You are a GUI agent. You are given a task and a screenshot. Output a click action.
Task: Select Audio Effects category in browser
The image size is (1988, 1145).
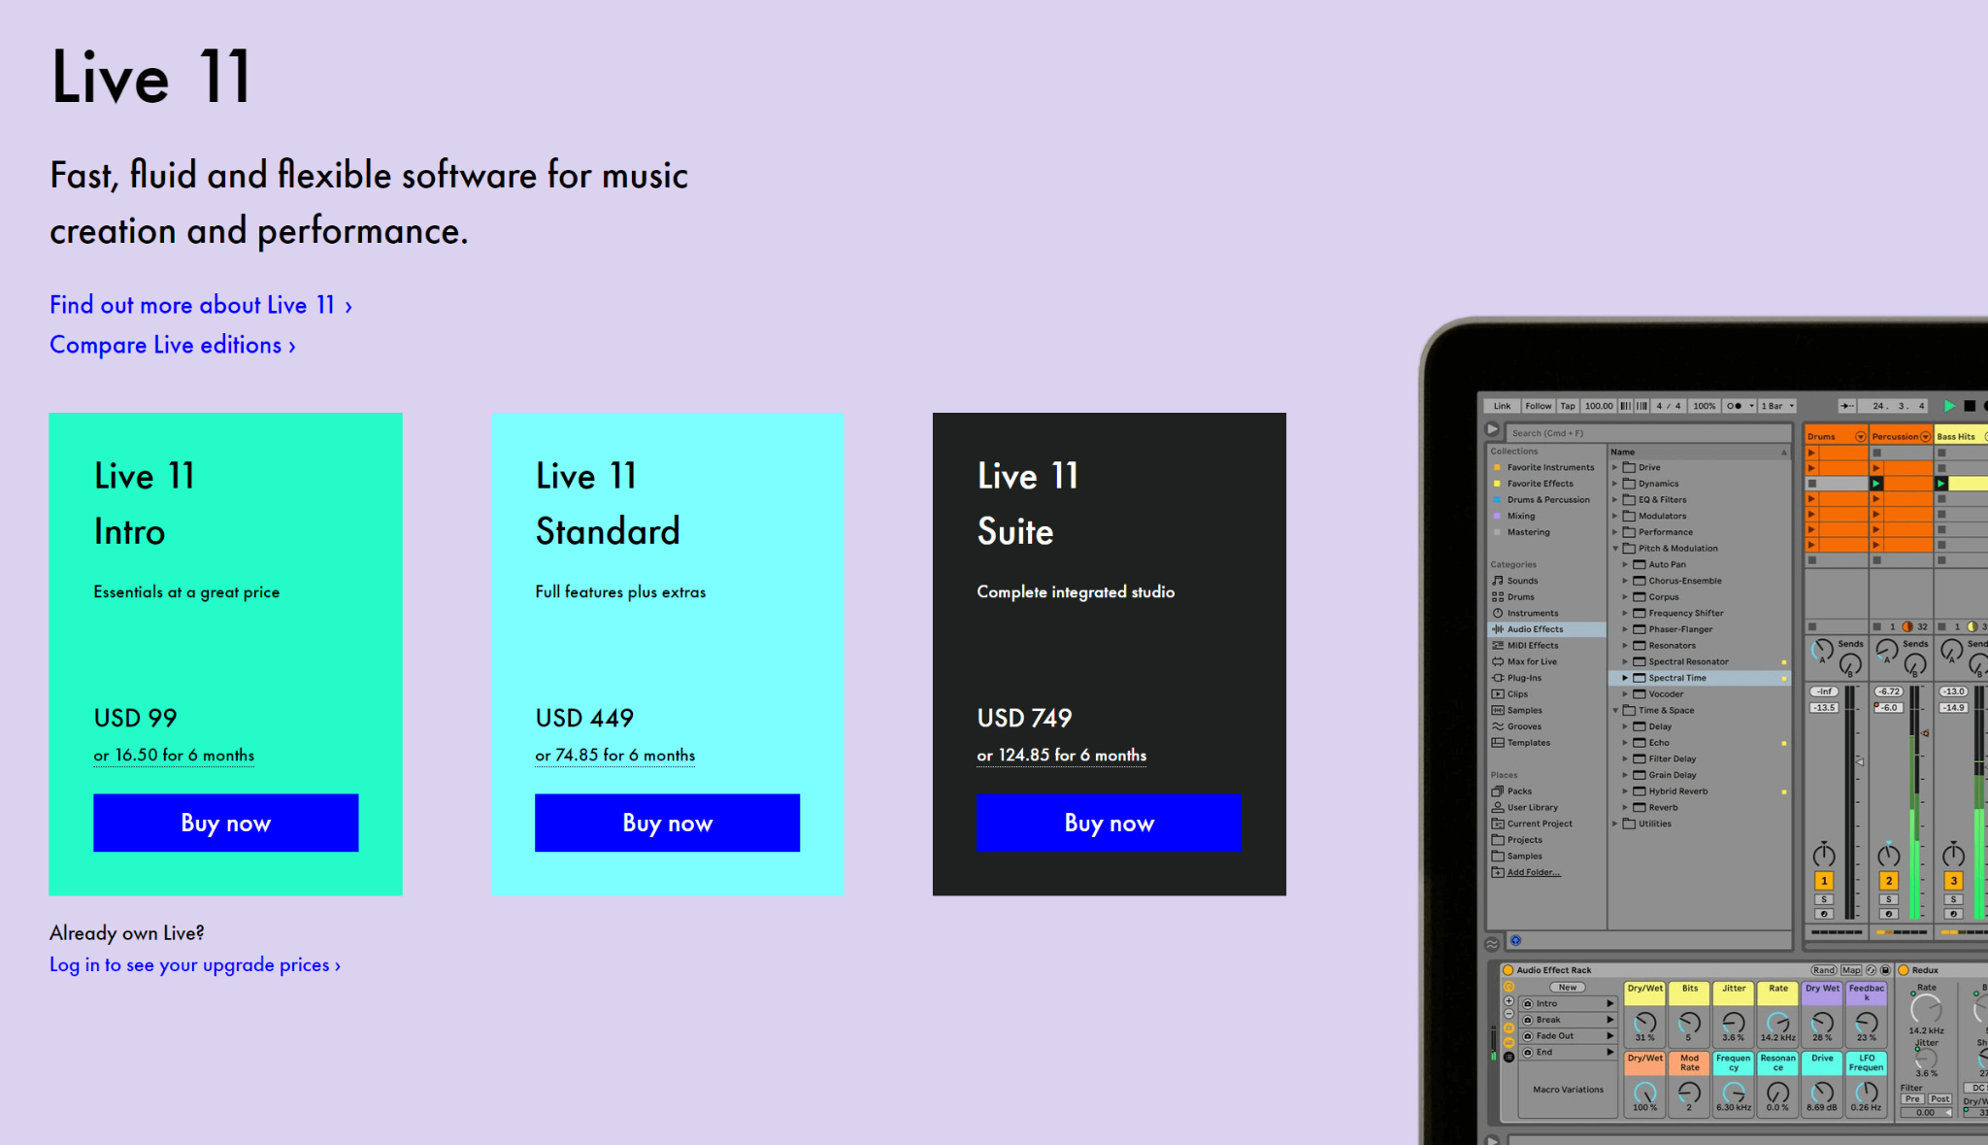pos(1535,629)
